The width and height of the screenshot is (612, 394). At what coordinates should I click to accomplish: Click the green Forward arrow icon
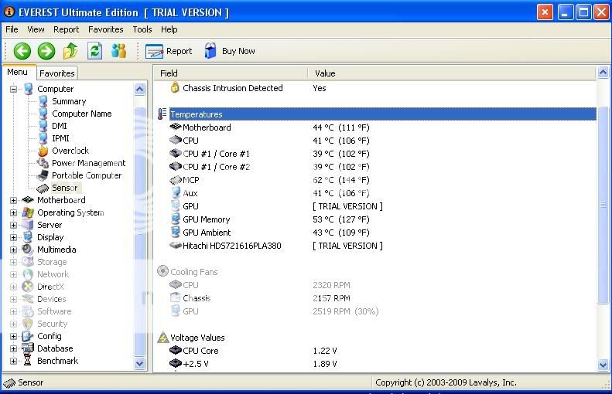coord(46,51)
